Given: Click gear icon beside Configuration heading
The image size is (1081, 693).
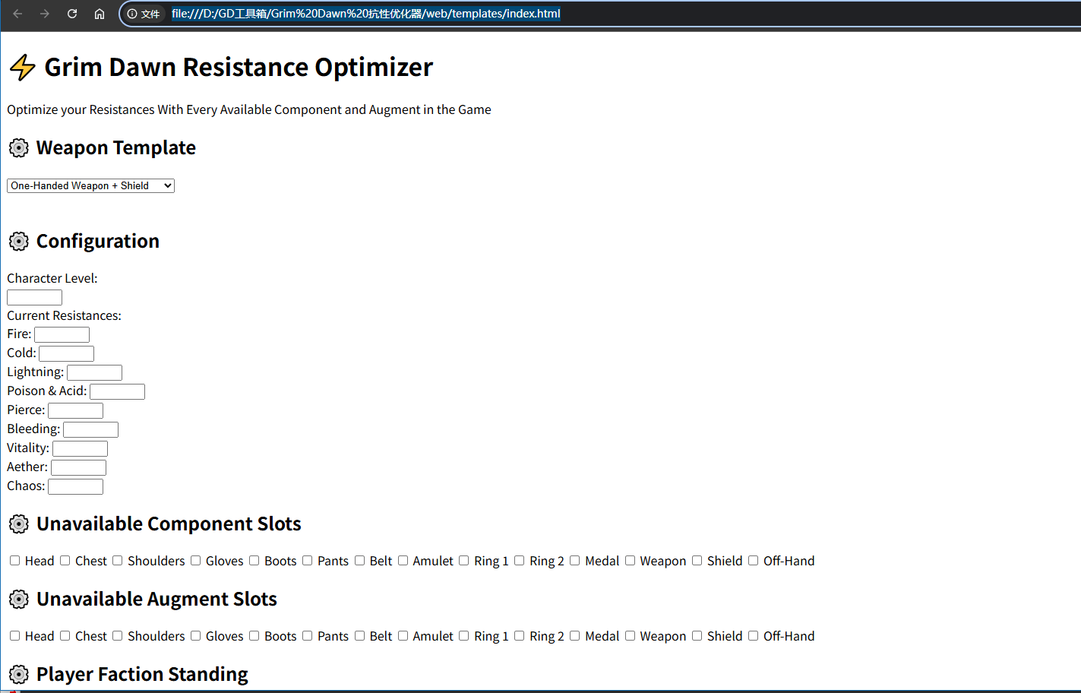Looking at the screenshot, I should 19,242.
